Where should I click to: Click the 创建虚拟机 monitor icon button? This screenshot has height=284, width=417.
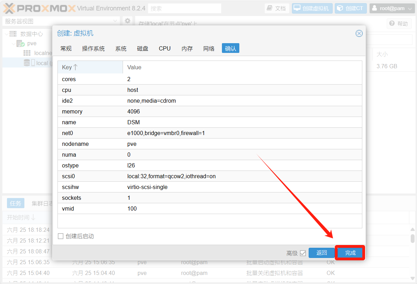point(297,8)
